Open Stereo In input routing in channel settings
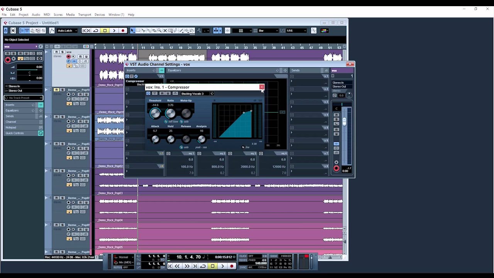 click(x=342, y=83)
